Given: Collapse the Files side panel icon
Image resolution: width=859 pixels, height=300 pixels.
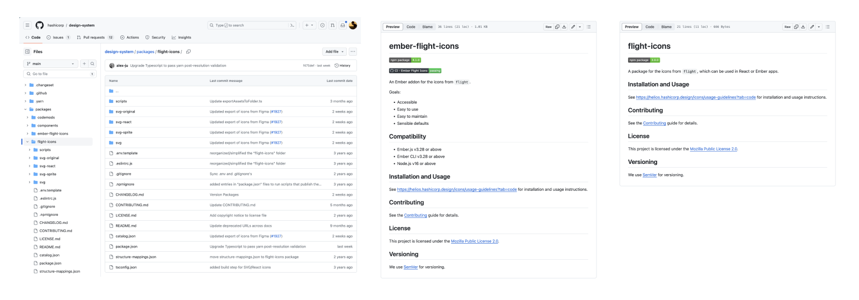Looking at the screenshot, I should point(27,51).
